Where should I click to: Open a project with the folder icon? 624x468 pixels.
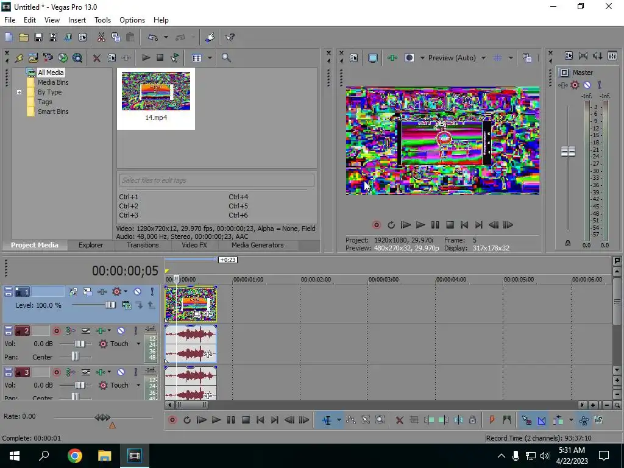coord(24,37)
